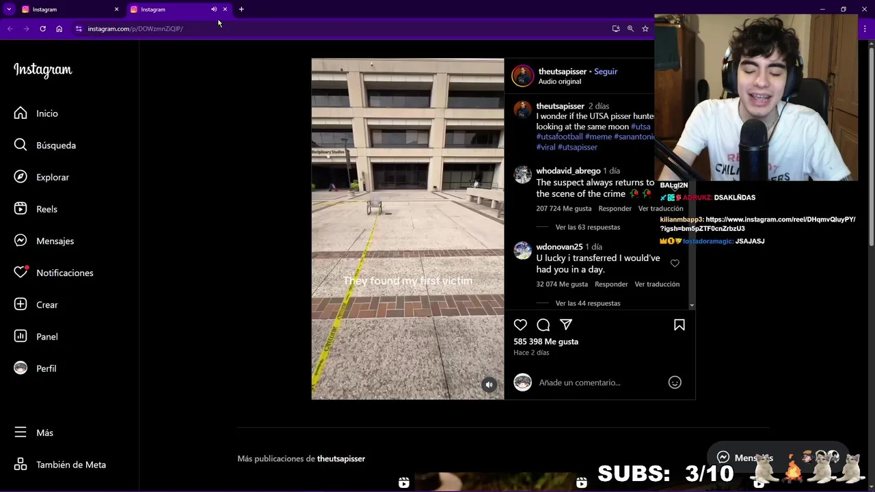Like the post with heart icon
The image size is (875, 492).
[520, 325]
